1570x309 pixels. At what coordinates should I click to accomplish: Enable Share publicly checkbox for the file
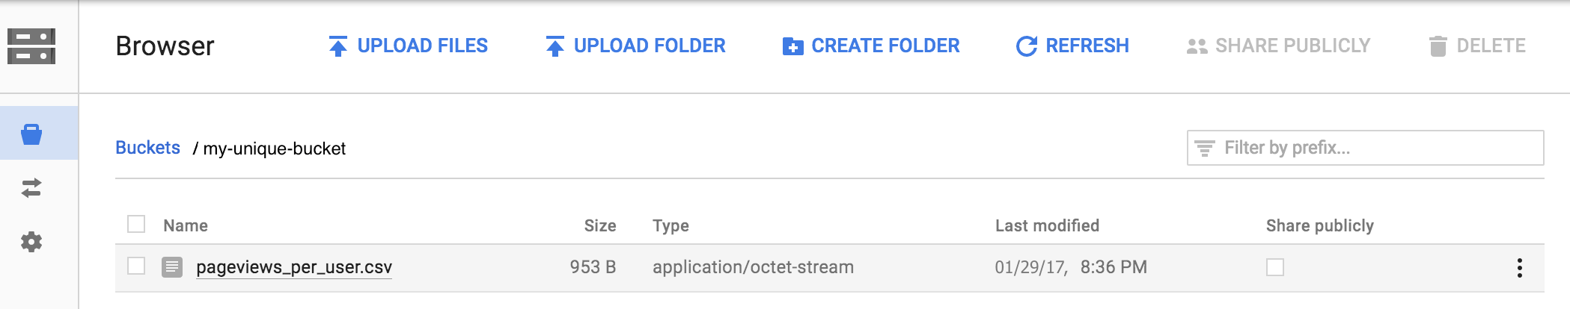pos(1275,267)
